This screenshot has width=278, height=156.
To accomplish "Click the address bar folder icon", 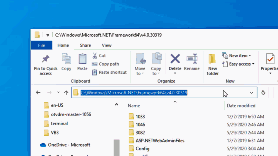I will point(76,92).
